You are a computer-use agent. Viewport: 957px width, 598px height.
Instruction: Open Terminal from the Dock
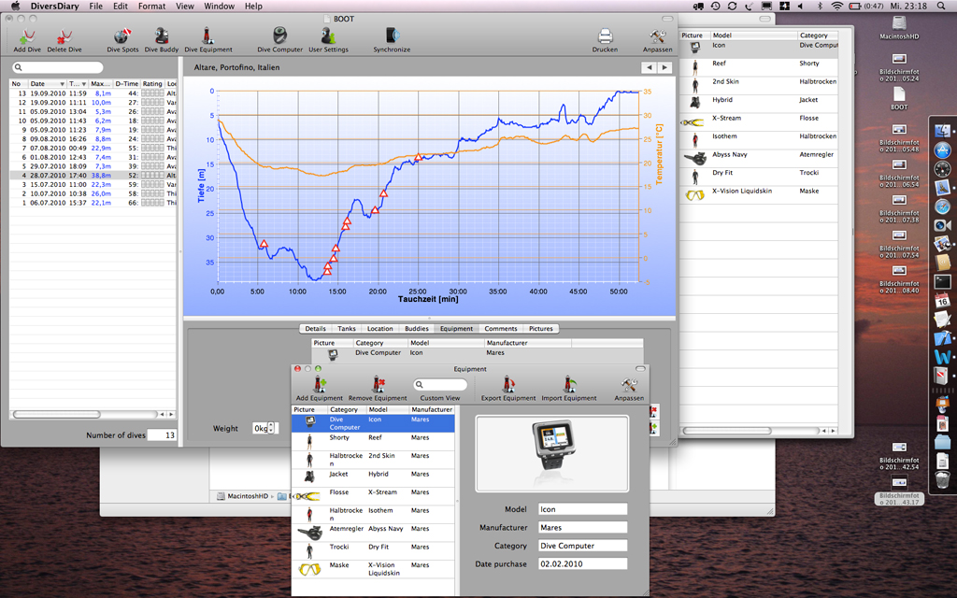(942, 281)
